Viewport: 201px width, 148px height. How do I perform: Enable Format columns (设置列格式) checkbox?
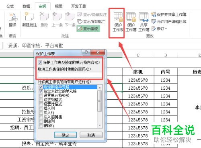point(41,100)
